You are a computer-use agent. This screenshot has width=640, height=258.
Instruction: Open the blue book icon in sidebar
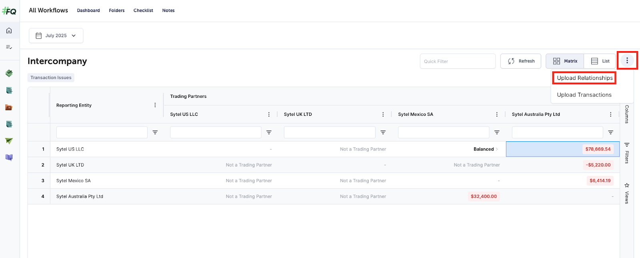9,157
